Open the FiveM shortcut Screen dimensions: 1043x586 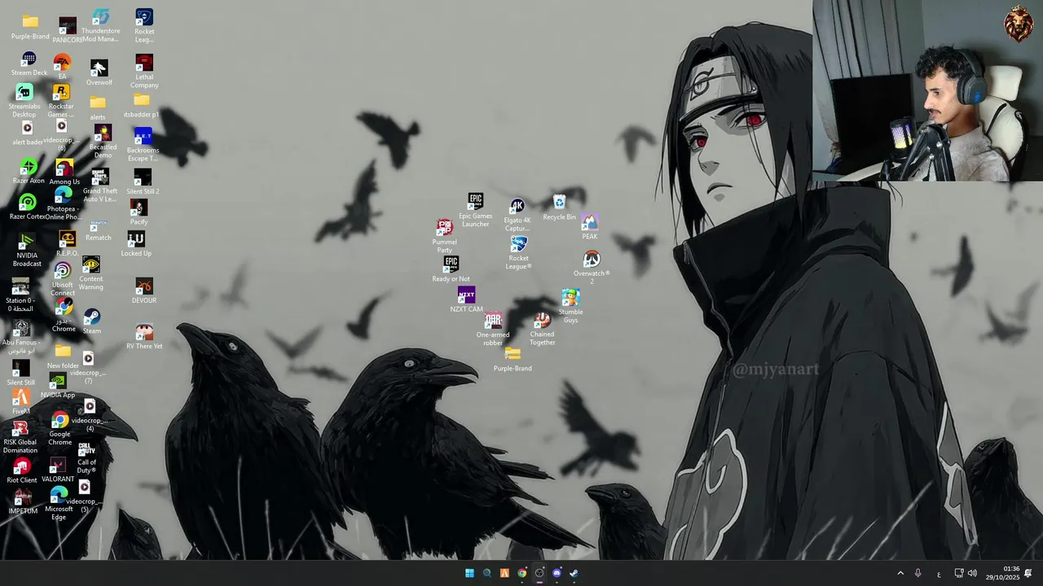click(21, 402)
